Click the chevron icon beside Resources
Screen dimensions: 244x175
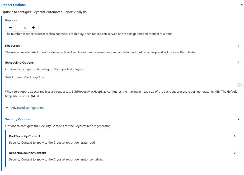(238, 45)
